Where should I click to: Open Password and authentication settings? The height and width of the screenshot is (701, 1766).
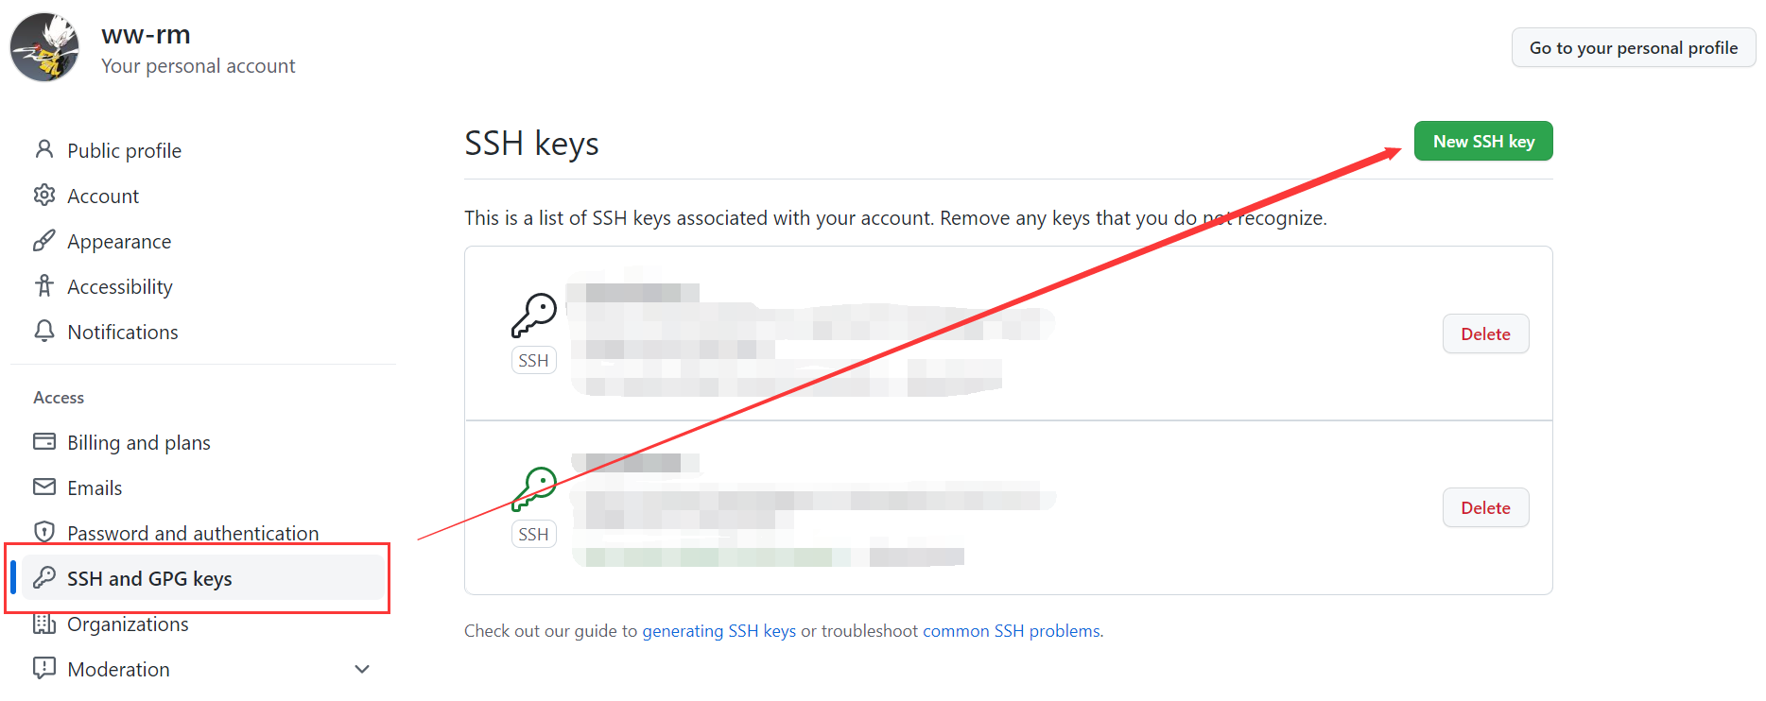[193, 533]
